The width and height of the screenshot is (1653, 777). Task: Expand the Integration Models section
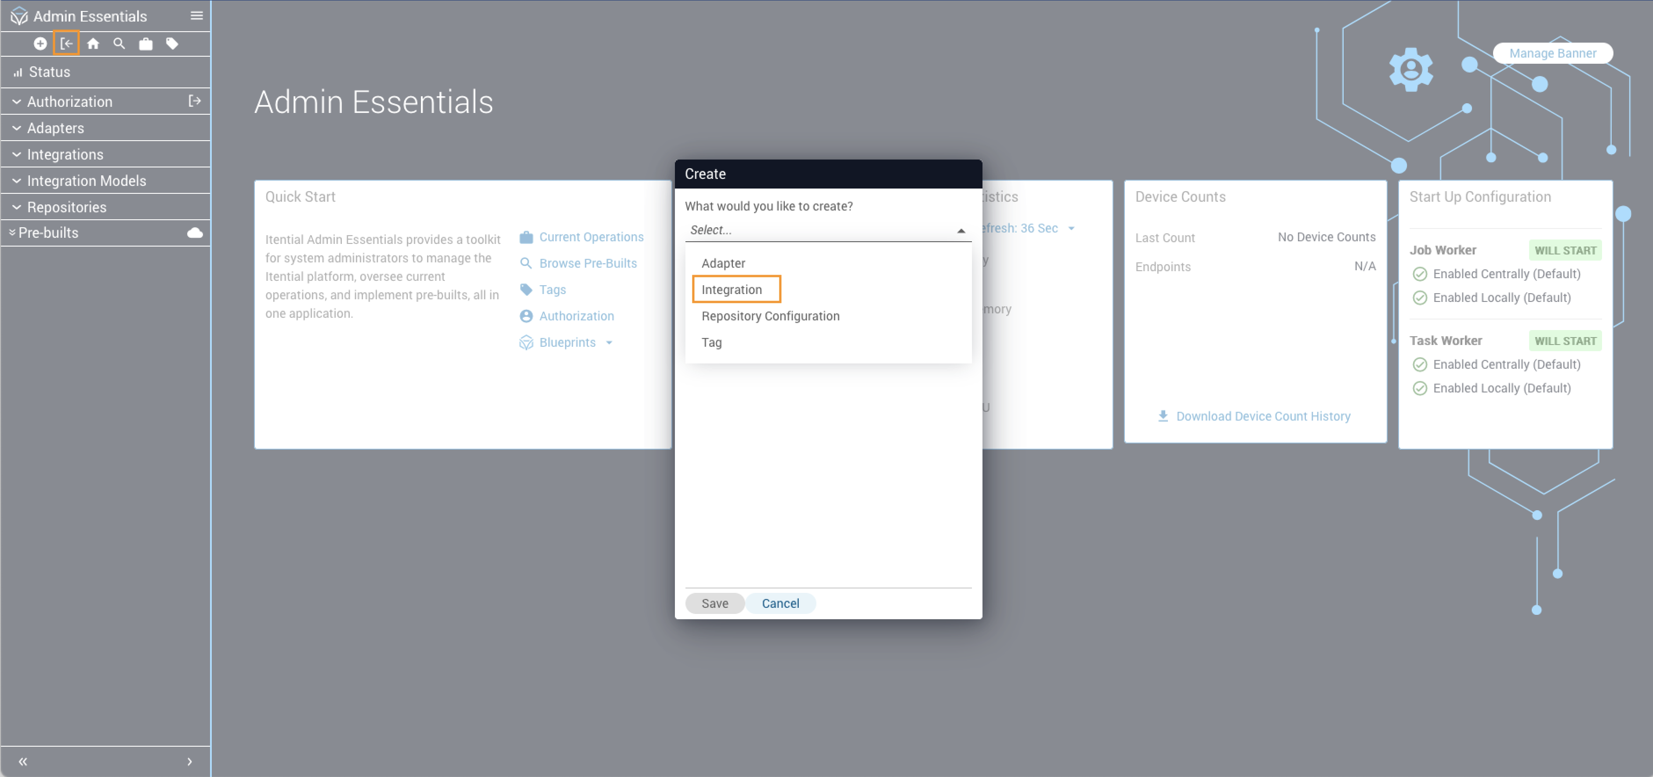pyautogui.click(x=86, y=181)
